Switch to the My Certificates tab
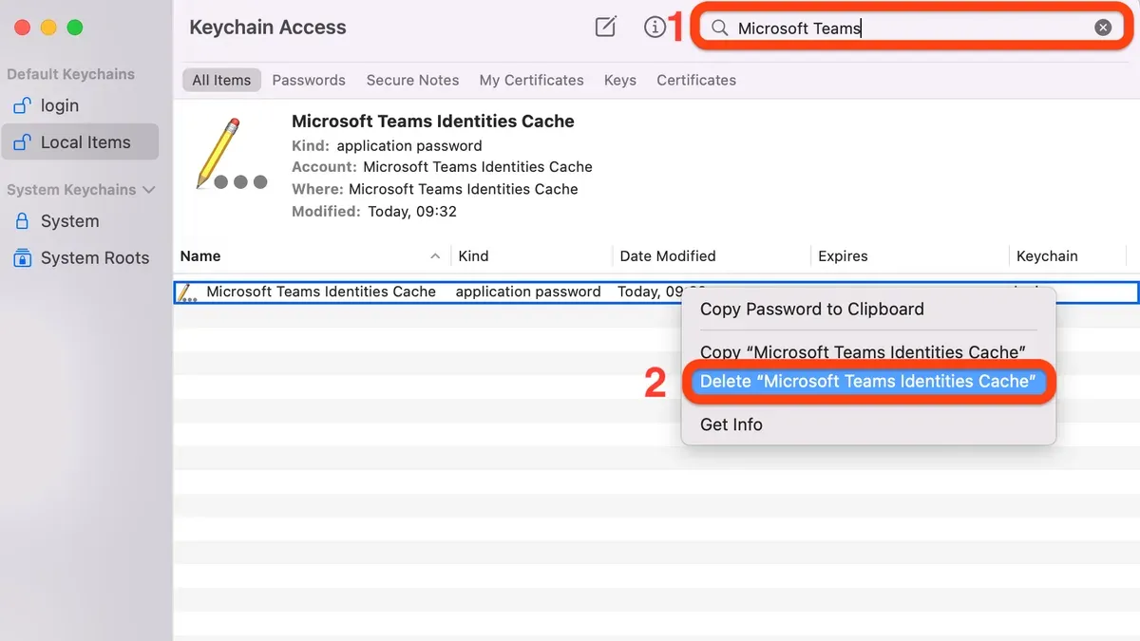The image size is (1140, 641). coord(531,80)
